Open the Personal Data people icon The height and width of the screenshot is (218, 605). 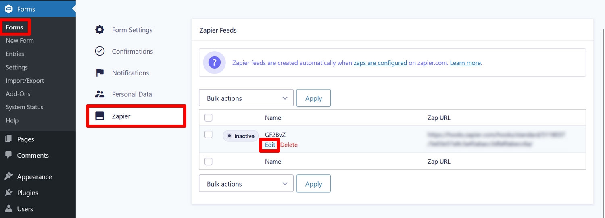pos(100,94)
